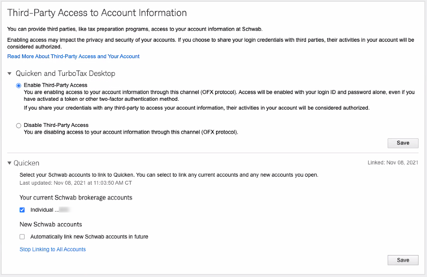Uncheck the Individual brokerage account checkbox

tap(22, 210)
